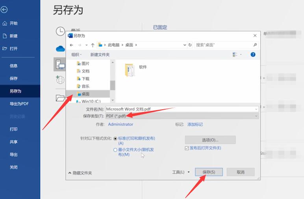Select 标准(打印和联机发布) radio option
The width and height of the screenshot is (304, 199).
[x=115, y=138]
